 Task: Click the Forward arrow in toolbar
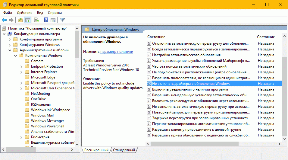[11, 20]
